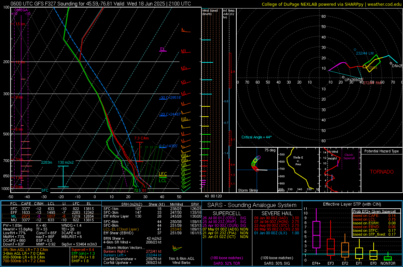
Task: Click the red TORNADO hazard text
Action: click(382, 172)
